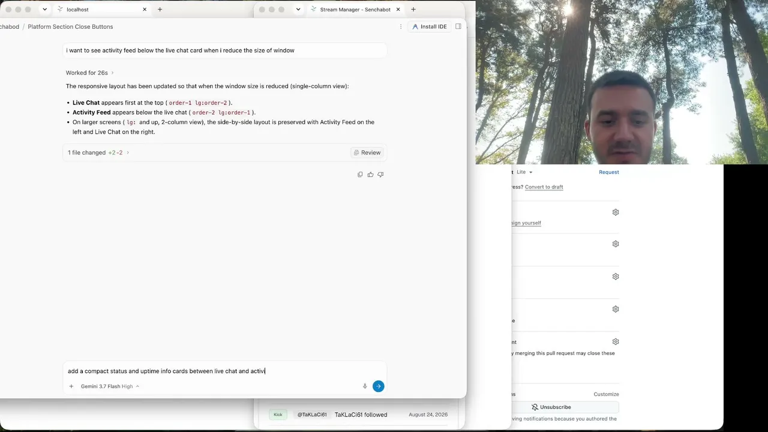The image size is (768, 432).
Task: Click the user message about activity feed
Action: pos(224,50)
